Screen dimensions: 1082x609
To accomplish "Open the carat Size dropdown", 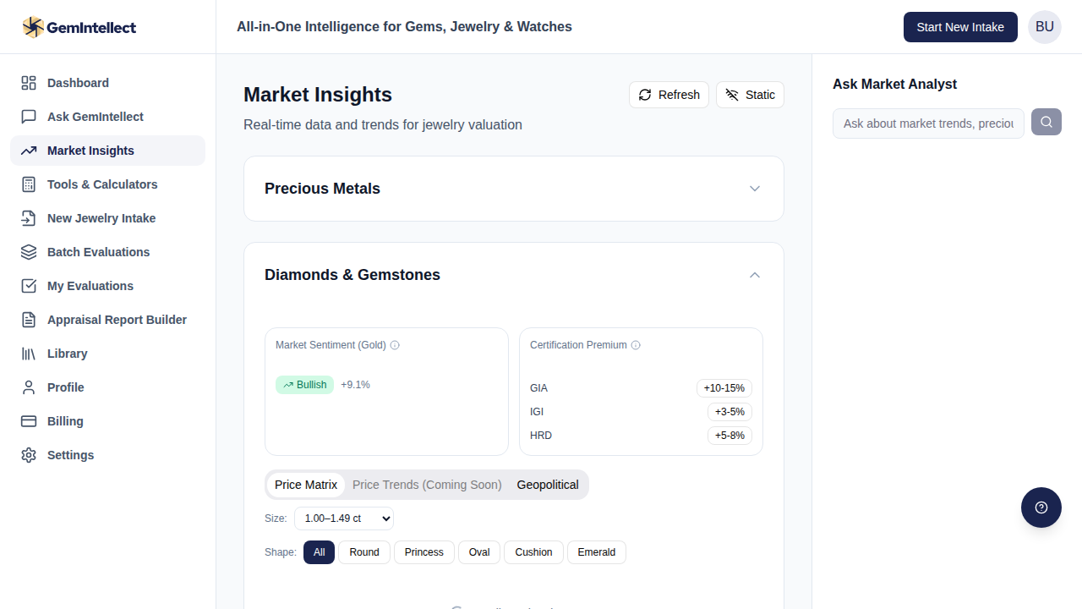I will pos(343,518).
